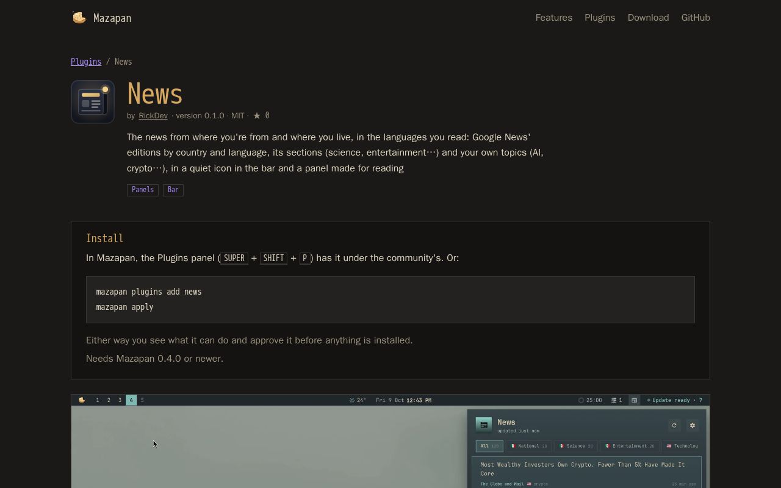
Task: Click the star rating next to MIT
Action: pos(261,115)
